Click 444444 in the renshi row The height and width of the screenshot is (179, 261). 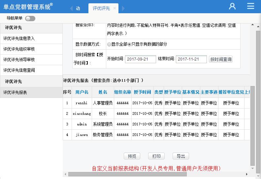tap(122, 103)
